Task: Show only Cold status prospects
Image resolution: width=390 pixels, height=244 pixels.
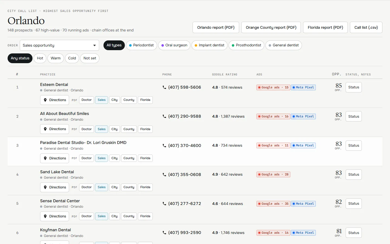Action: [x=72, y=58]
